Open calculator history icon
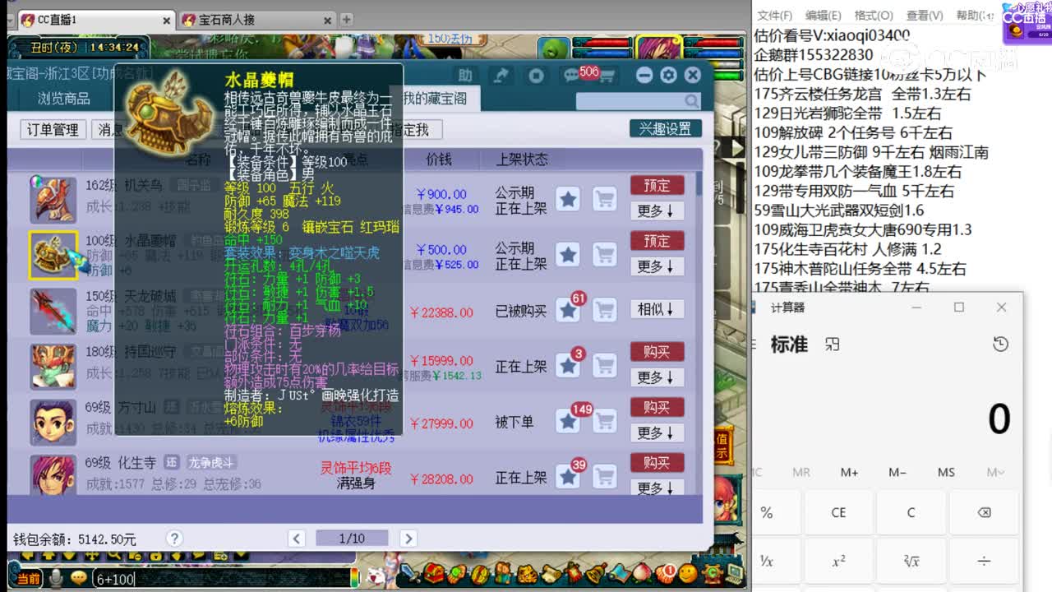This screenshot has width=1052, height=592. (x=1000, y=344)
